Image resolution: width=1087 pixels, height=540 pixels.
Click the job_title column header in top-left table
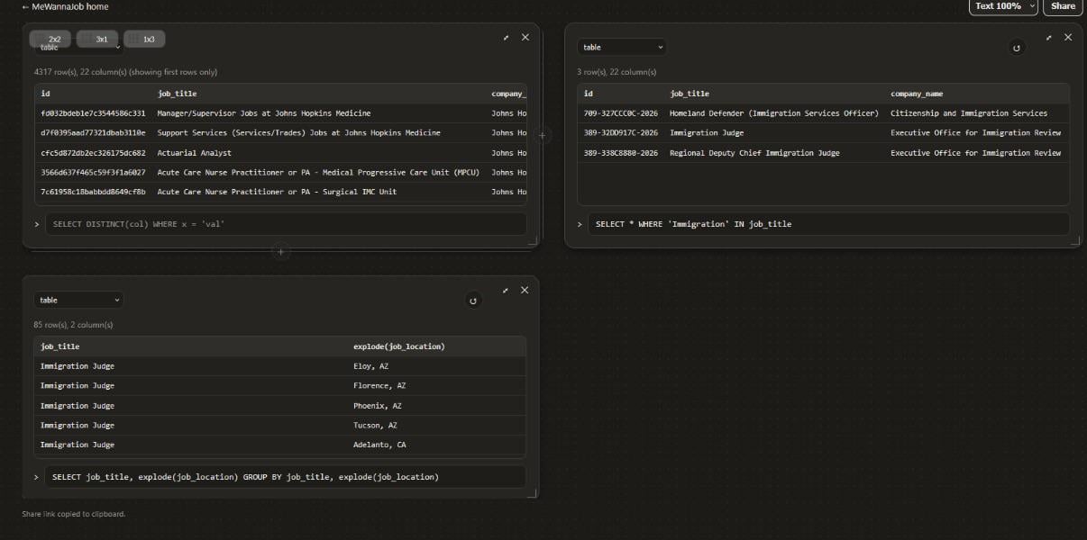(x=177, y=94)
